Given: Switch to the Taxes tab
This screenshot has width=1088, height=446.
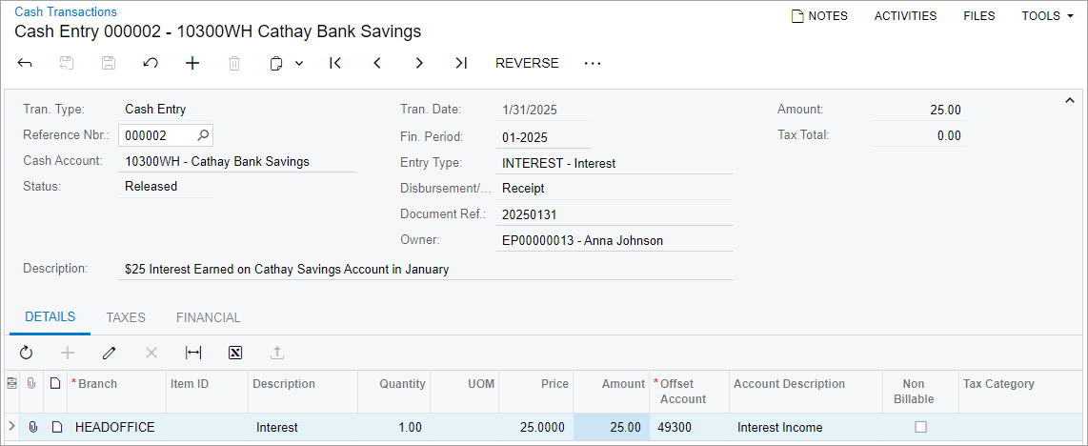Looking at the screenshot, I should [x=126, y=317].
